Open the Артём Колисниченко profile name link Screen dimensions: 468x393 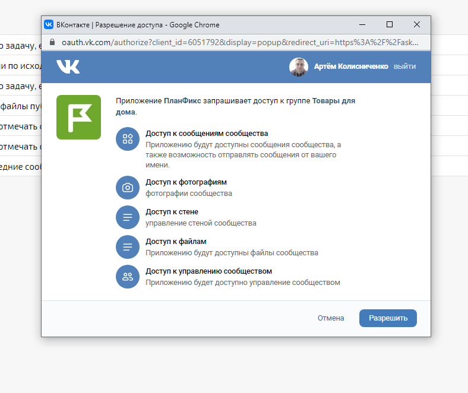click(x=350, y=66)
